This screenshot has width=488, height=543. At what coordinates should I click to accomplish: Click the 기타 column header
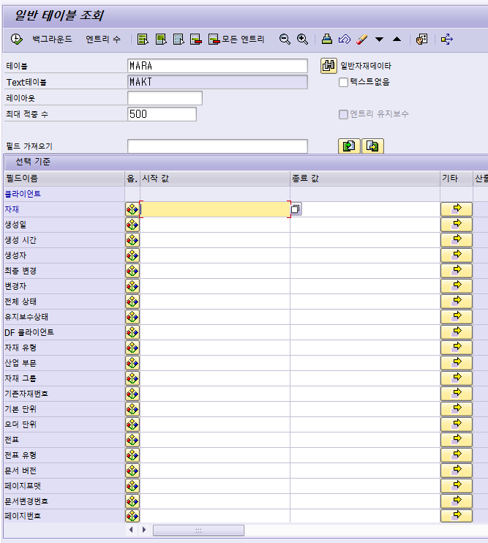point(457,179)
